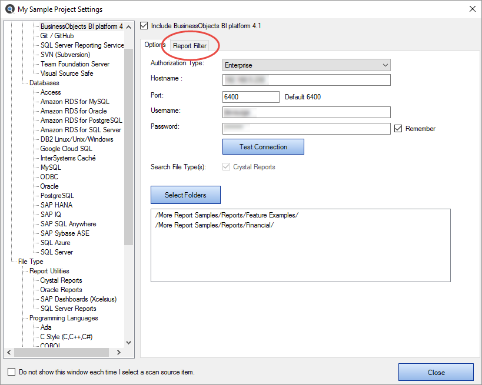Select DB2 Linux/Unix/Windows item
Image resolution: width=482 pixels, height=385 pixels.
coord(77,139)
